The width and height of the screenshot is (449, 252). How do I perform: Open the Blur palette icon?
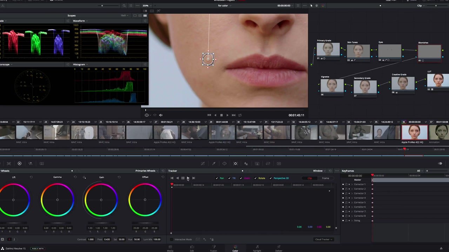246,163
